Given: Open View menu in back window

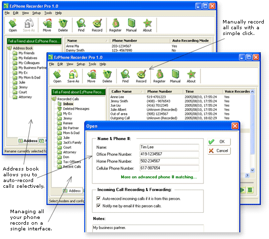Looking at the screenshot, I should (x=25, y=13).
